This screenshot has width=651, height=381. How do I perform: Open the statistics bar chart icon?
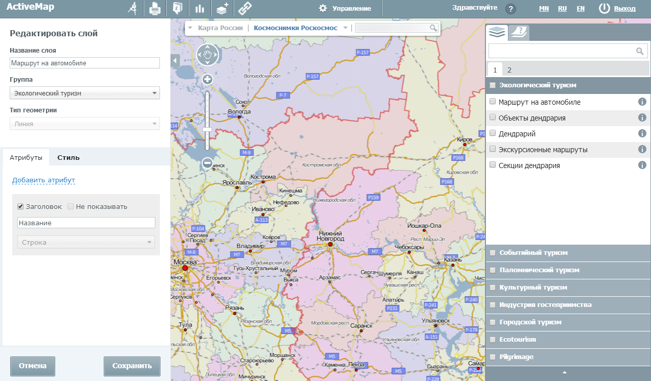coord(199,9)
